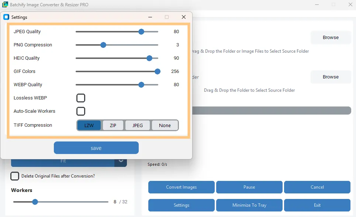Select JPEG as TIFF compression
This screenshot has width=356, height=217.
[137, 125]
